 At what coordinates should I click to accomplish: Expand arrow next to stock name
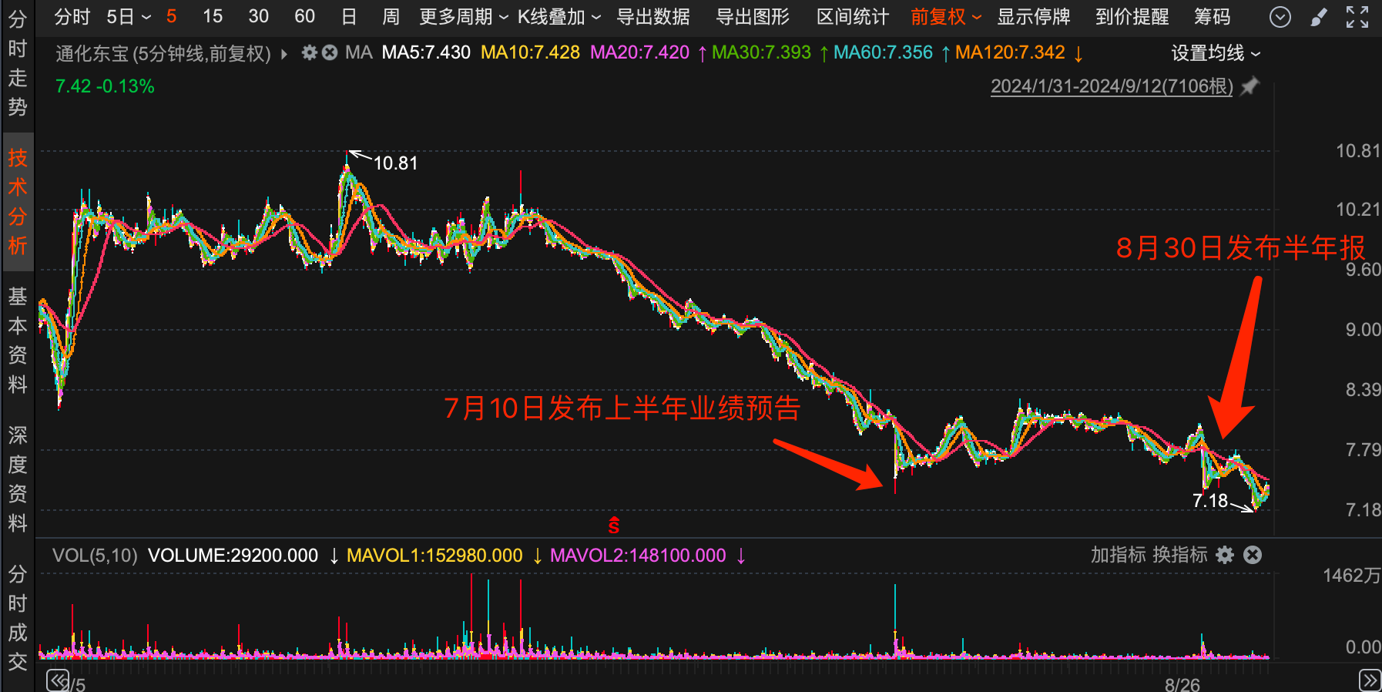pos(284,54)
